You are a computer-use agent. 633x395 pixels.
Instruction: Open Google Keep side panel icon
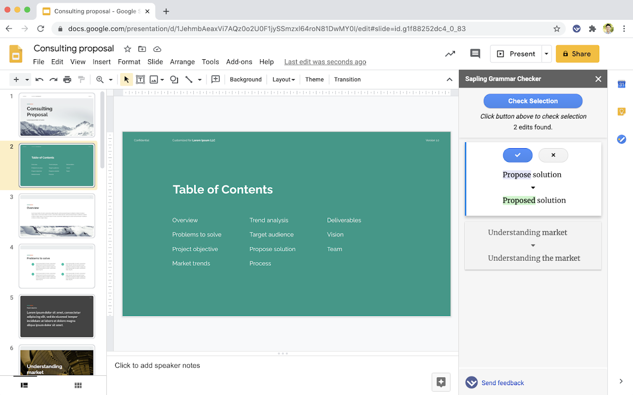622,112
